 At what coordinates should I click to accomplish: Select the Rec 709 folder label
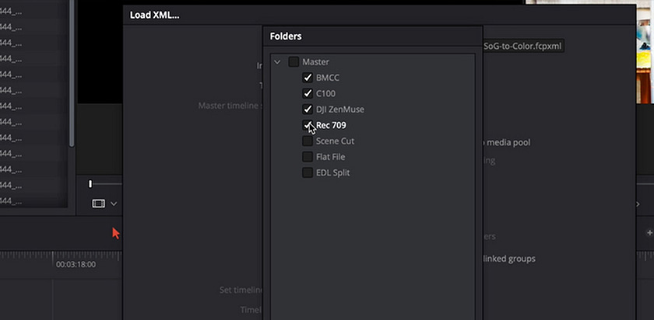331,125
